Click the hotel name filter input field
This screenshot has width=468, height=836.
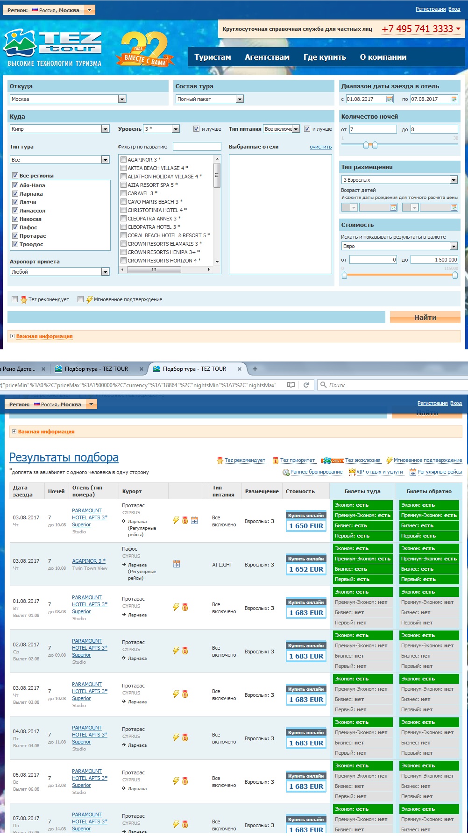pyautogui.click(x=197, y=147)
